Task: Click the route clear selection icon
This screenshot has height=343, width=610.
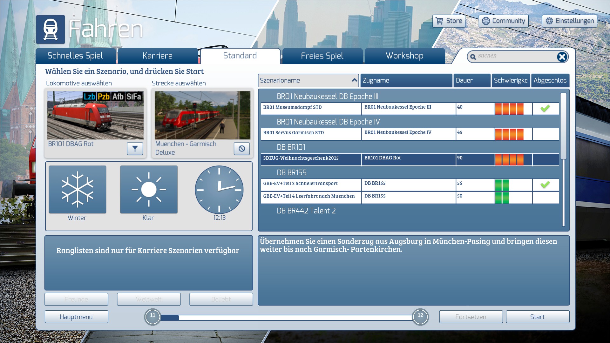Action: click(241, 149)
